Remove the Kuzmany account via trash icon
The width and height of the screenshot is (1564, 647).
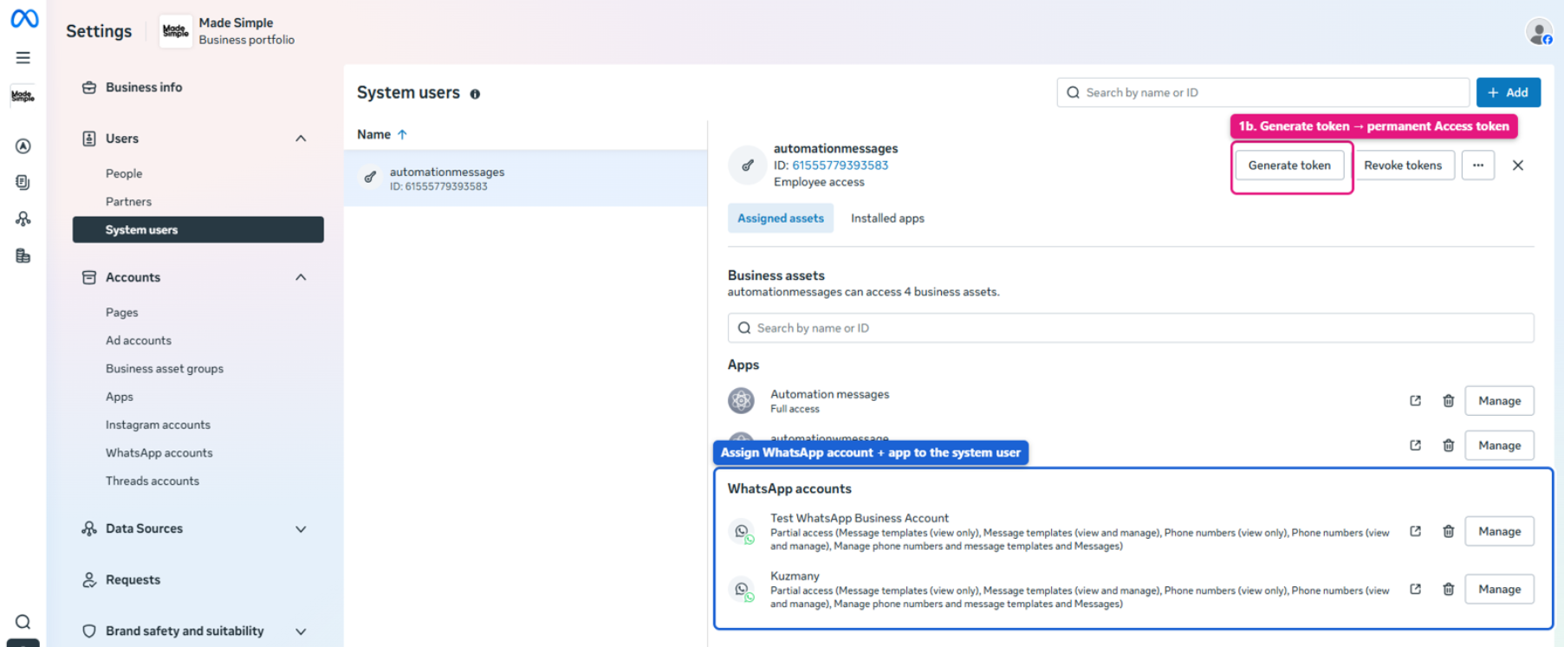coord(1448,589)
